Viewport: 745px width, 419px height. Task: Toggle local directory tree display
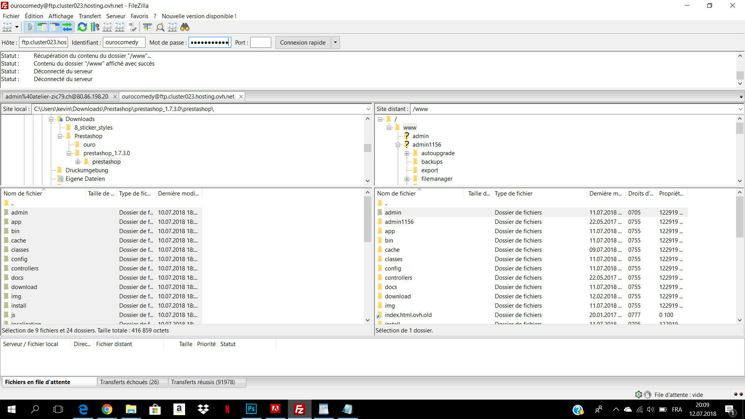tap(42, 27)
